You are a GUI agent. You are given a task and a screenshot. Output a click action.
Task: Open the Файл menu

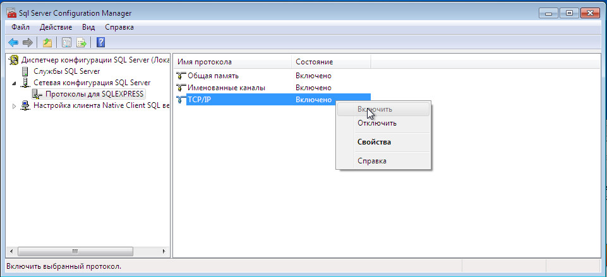[x=20, y=27]
